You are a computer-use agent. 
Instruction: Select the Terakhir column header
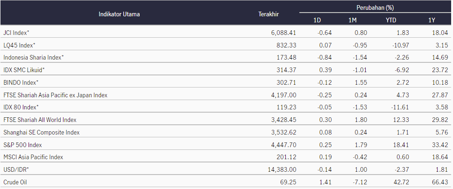269,14
